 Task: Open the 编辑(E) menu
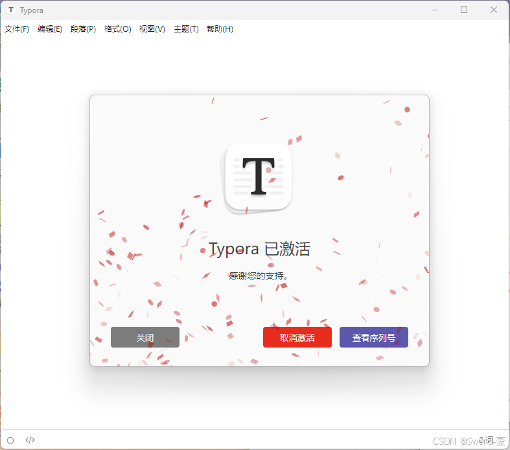[50, 29]
